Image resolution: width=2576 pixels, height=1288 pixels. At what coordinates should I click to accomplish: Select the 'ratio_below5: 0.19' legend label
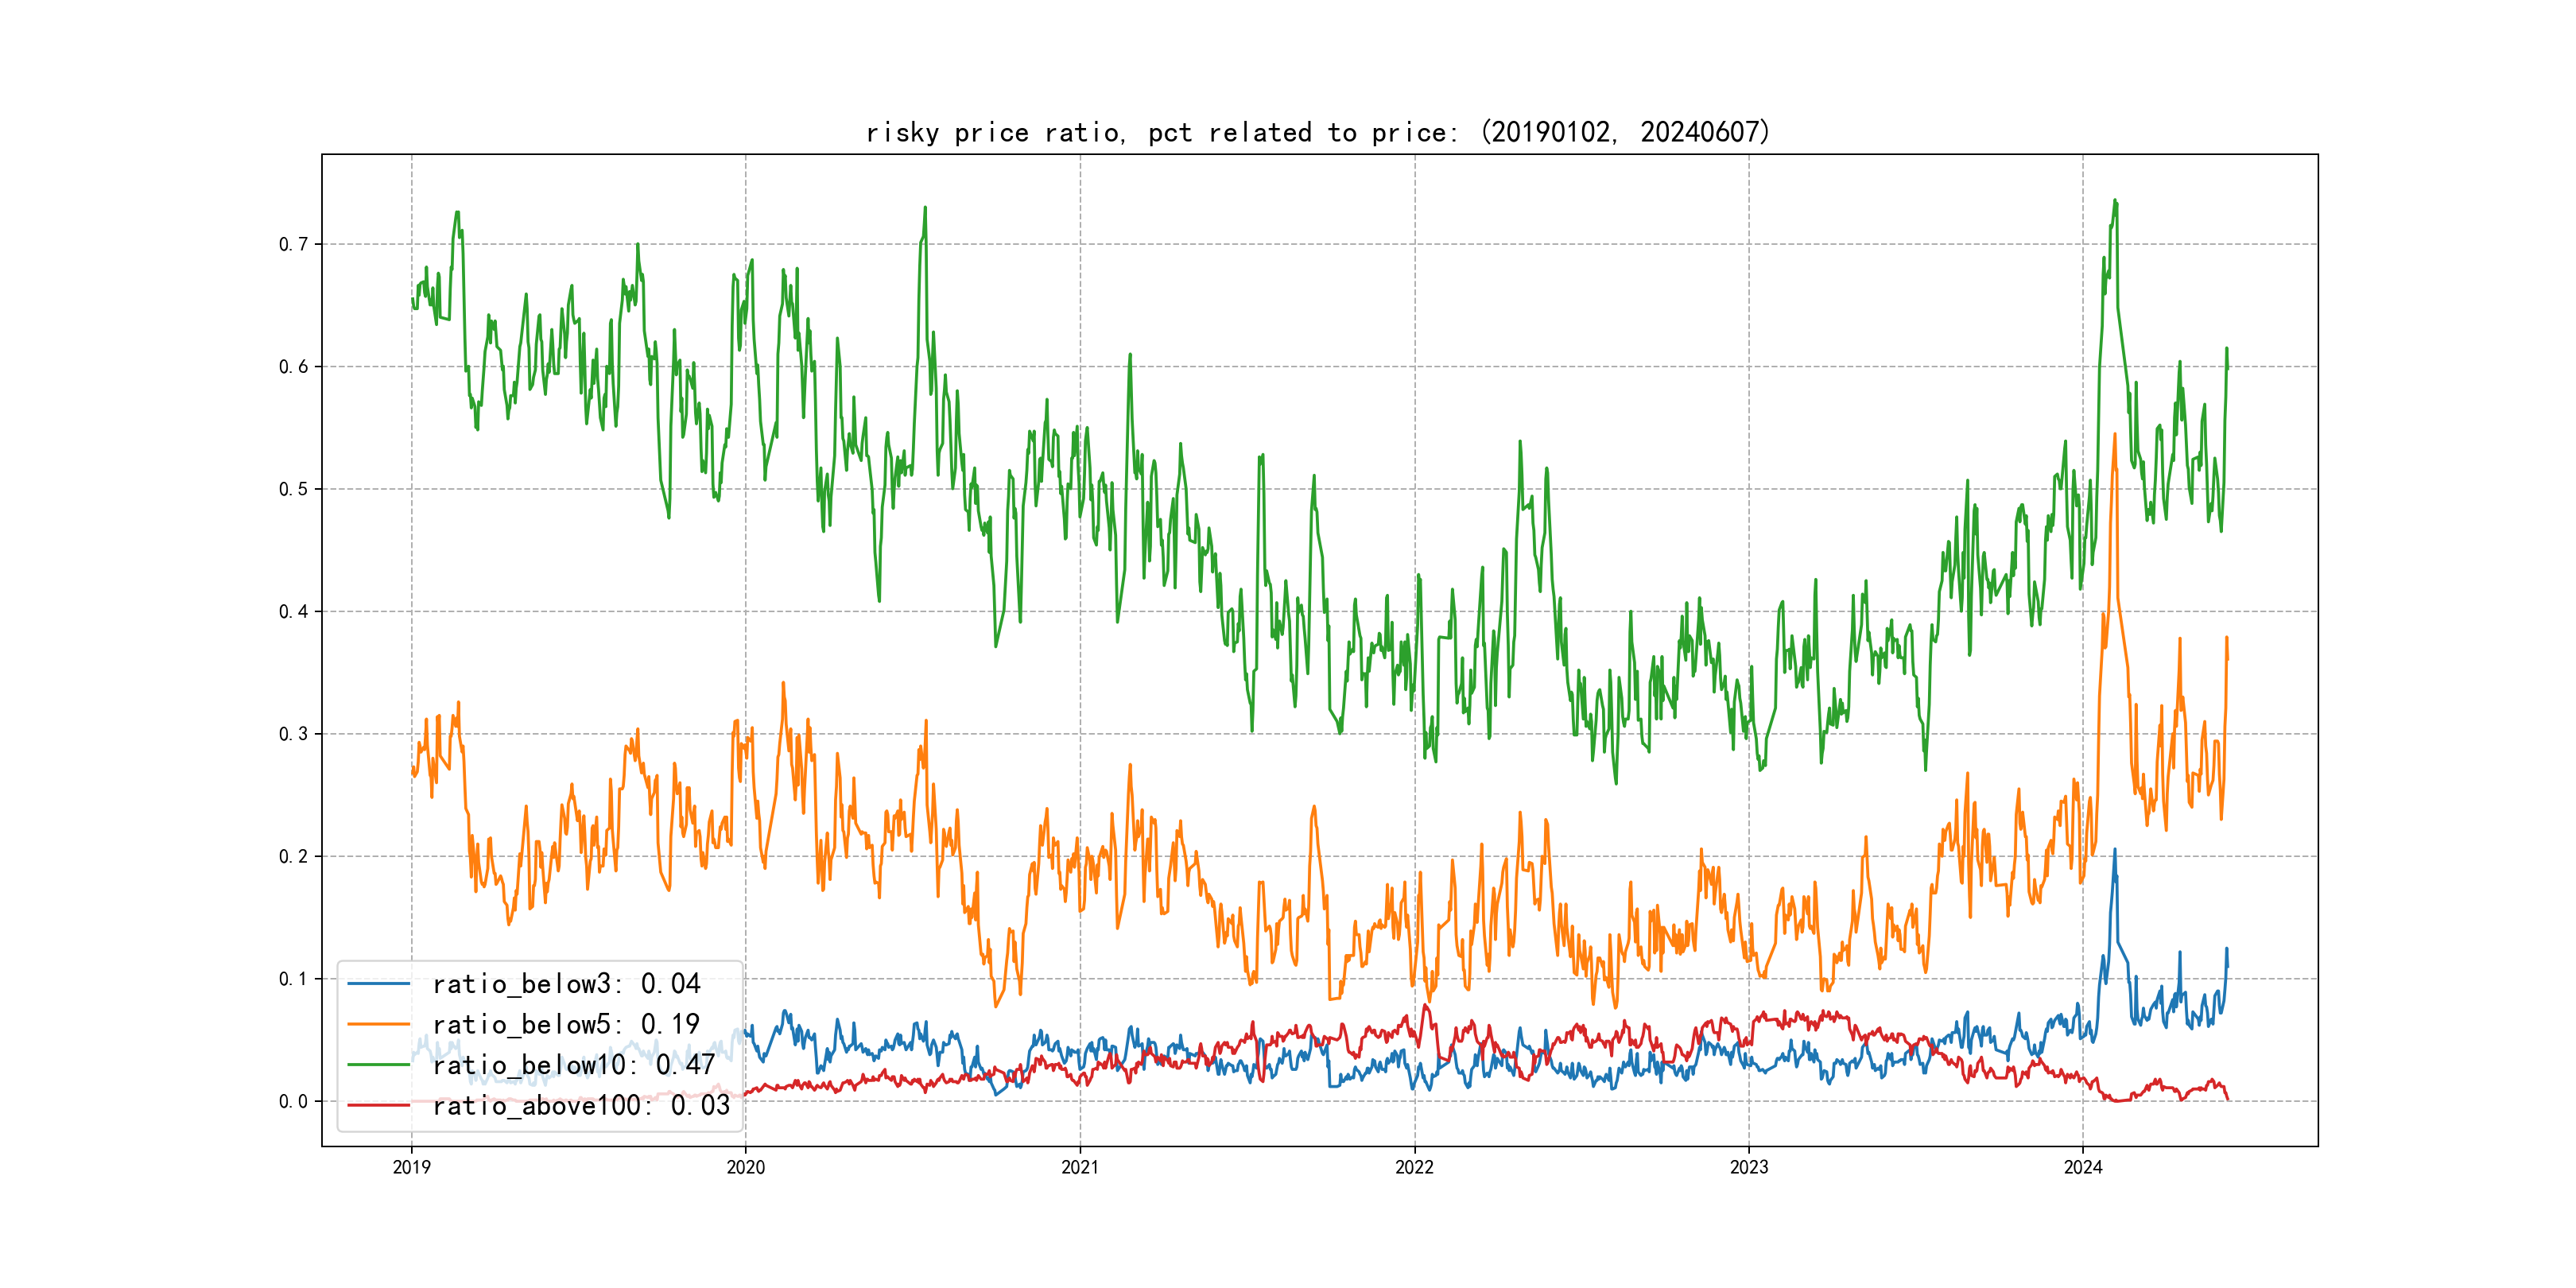click(x=566, y=1024)
